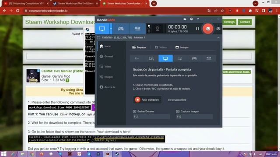
Task: Open Bandicam from the taskbar
Action: (108, 154)
